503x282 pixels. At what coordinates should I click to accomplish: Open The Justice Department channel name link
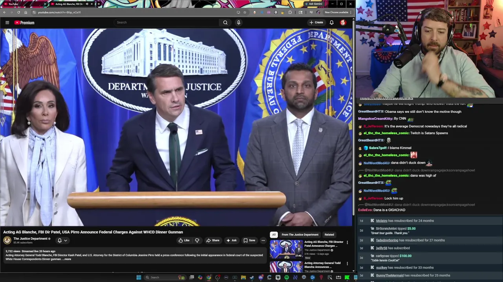tap(30, 239)
